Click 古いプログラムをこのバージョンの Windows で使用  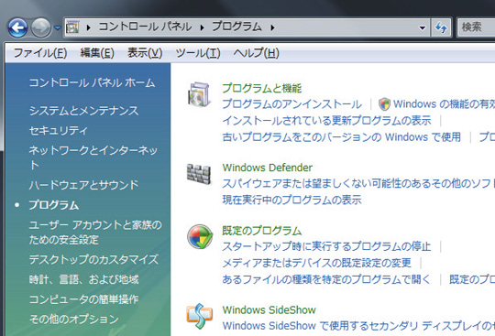(341, 136)
